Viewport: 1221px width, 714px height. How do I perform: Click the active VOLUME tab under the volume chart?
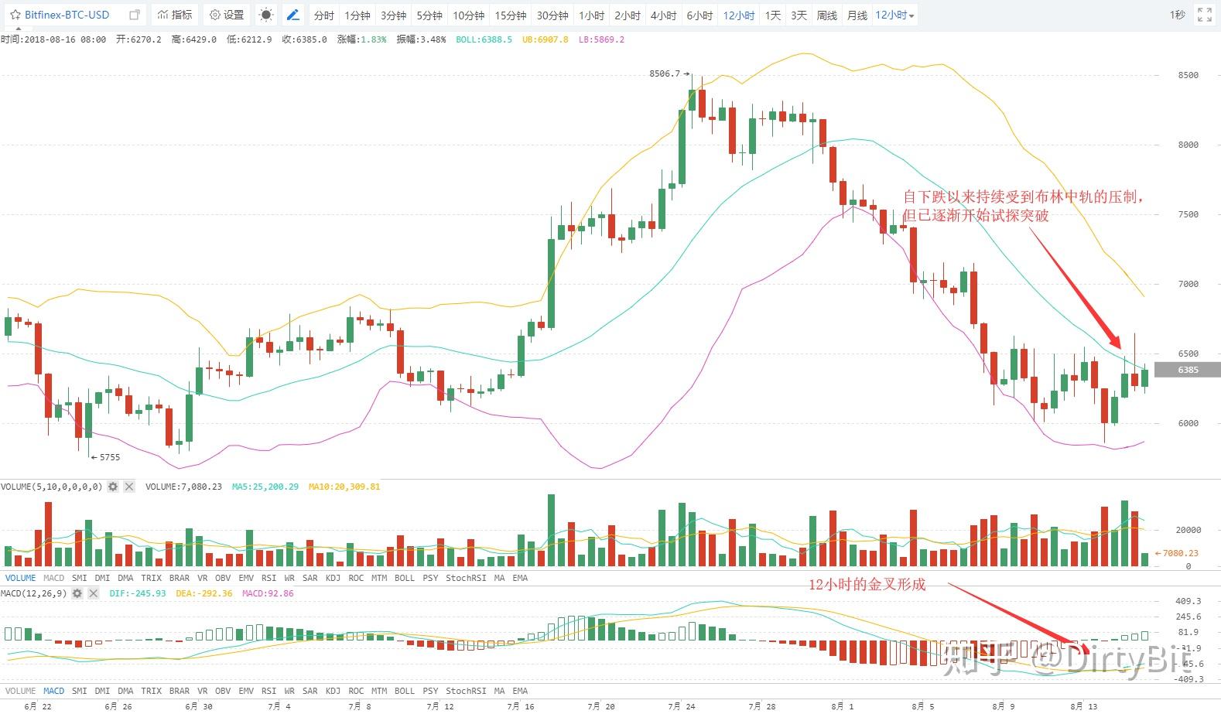click(21, 578)
